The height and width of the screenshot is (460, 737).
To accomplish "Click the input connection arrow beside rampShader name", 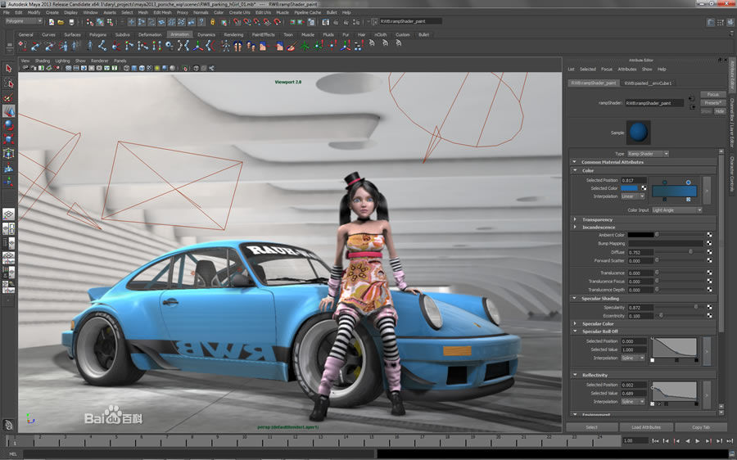I will pos(691,98).
